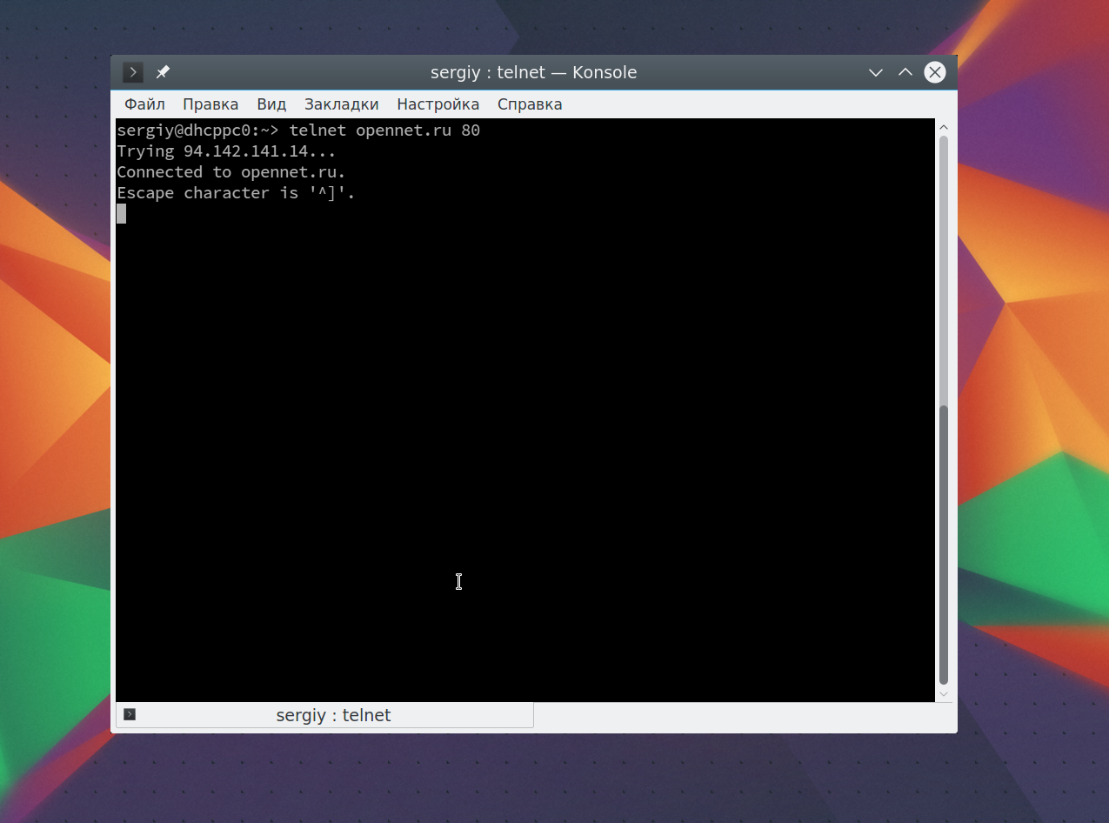Click the scrollbar down arrow

point(944,694)
